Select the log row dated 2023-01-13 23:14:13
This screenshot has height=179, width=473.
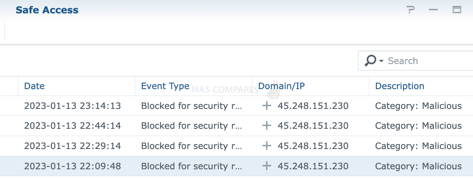(236, 106)
